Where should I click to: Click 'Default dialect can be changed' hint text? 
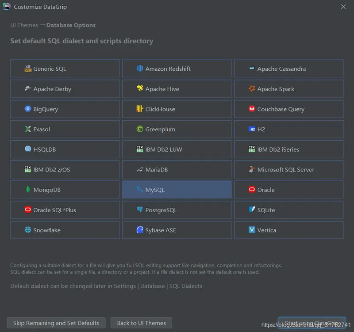coord(106,286)
